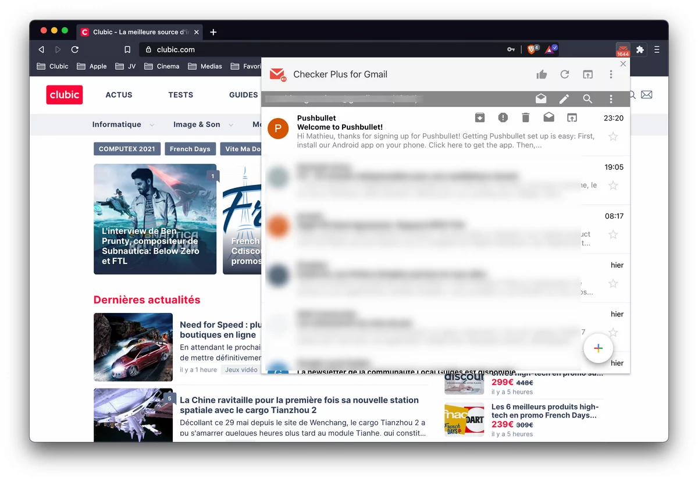Viewport: 698px width, 481px height.
Task: Click the Brave Rewards triangle icon
Action: 550,49
